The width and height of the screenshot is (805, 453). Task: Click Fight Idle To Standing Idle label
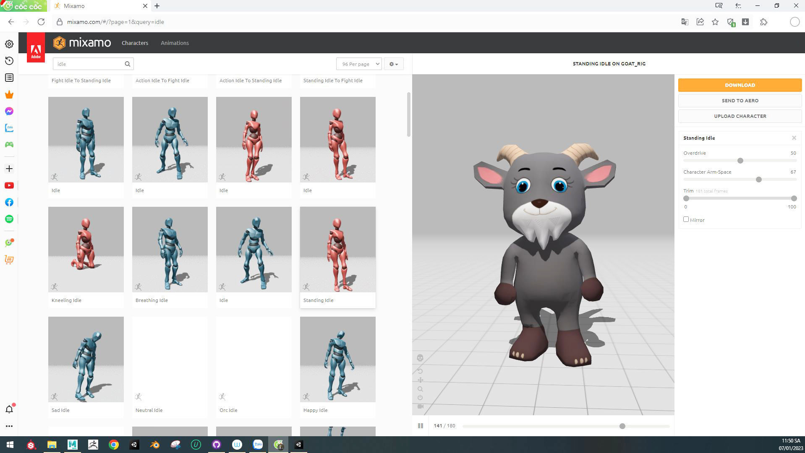click(81, 81)
